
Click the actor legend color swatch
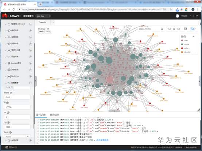point(182,48)
